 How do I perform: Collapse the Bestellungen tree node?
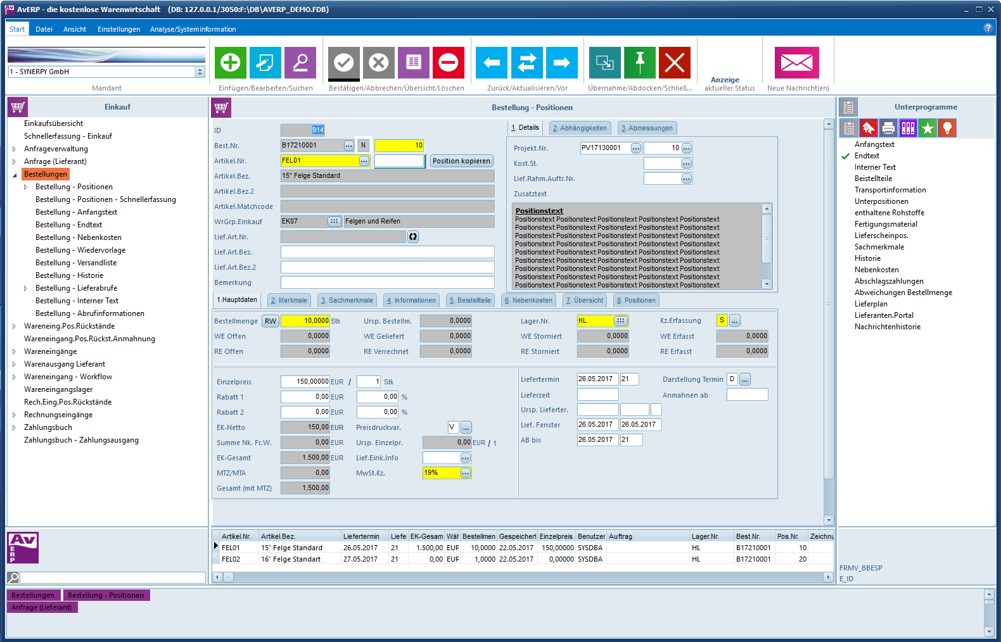coord(15,175)
